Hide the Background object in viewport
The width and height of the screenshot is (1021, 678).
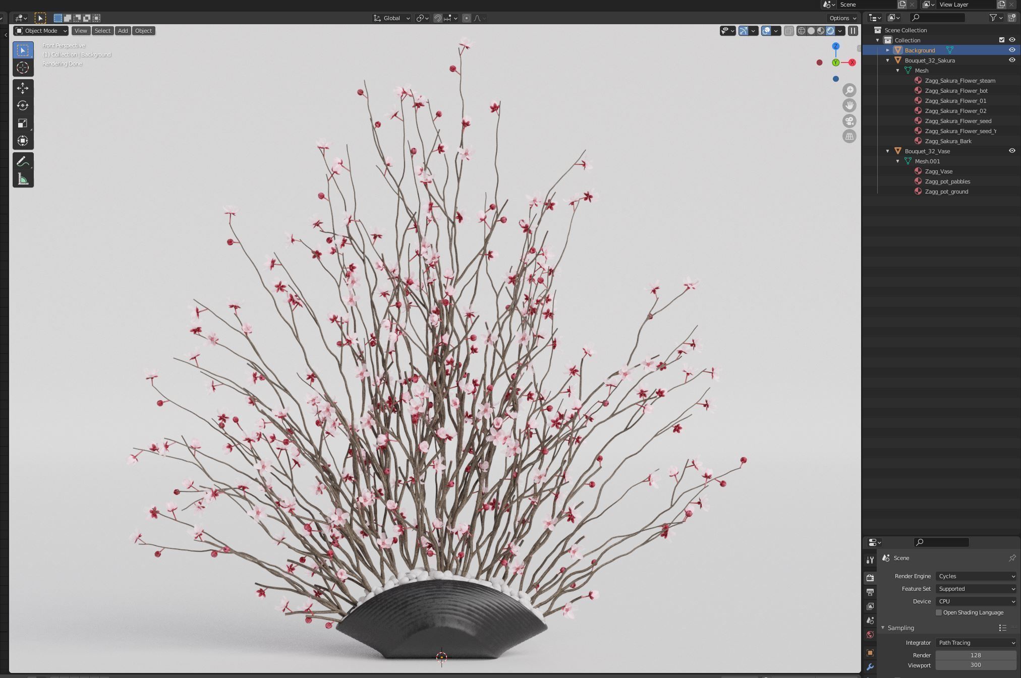pos(1012,50)
